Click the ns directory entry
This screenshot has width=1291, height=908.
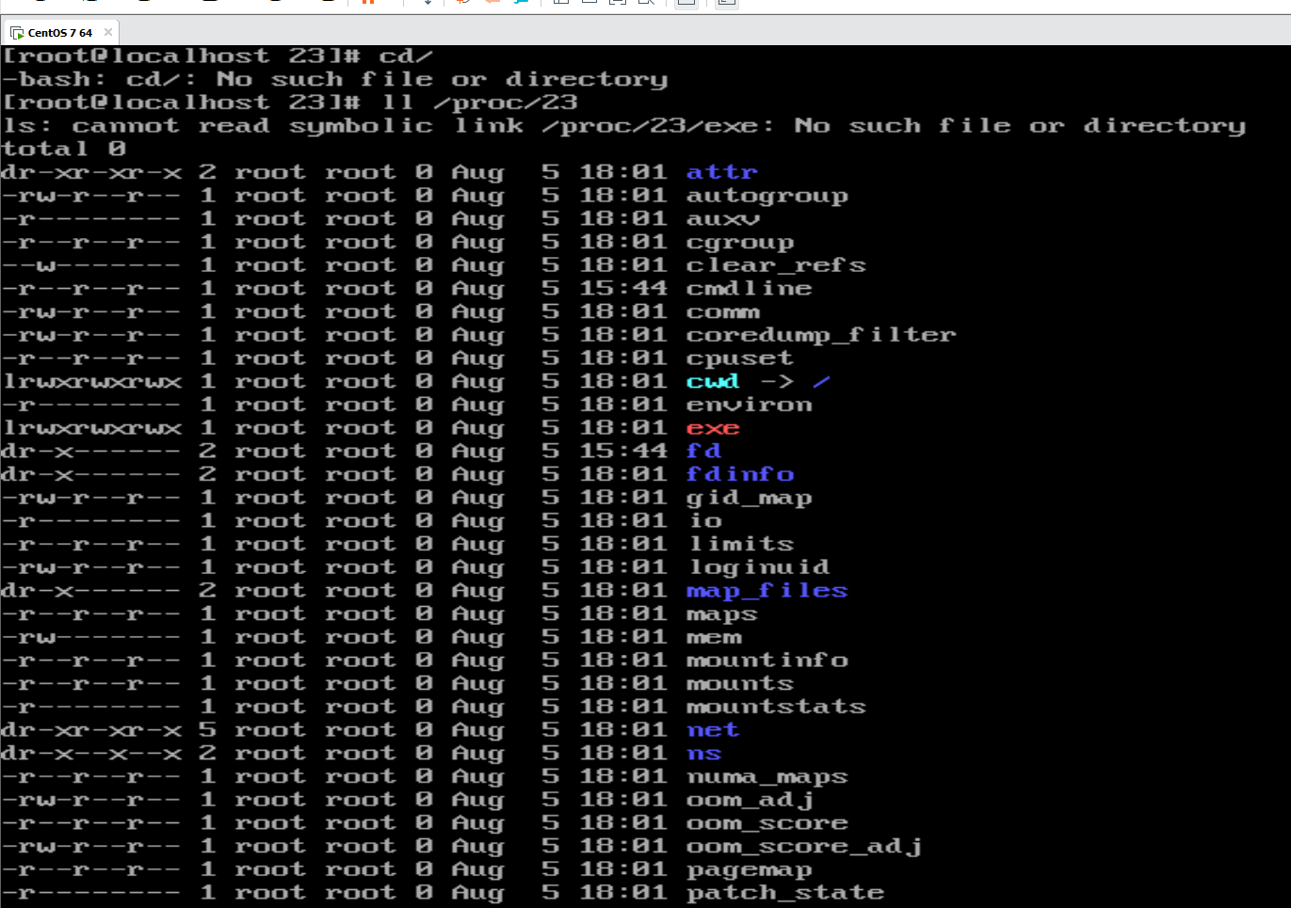click(703, 754)
